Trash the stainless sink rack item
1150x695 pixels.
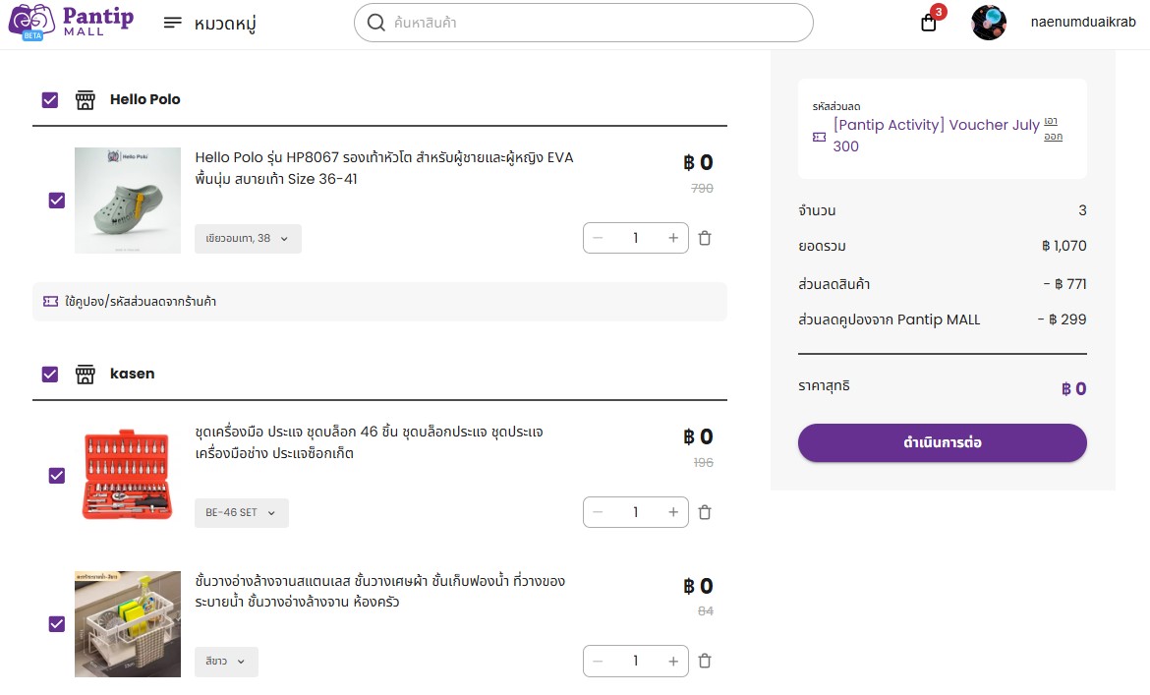[x=705, y=661]
